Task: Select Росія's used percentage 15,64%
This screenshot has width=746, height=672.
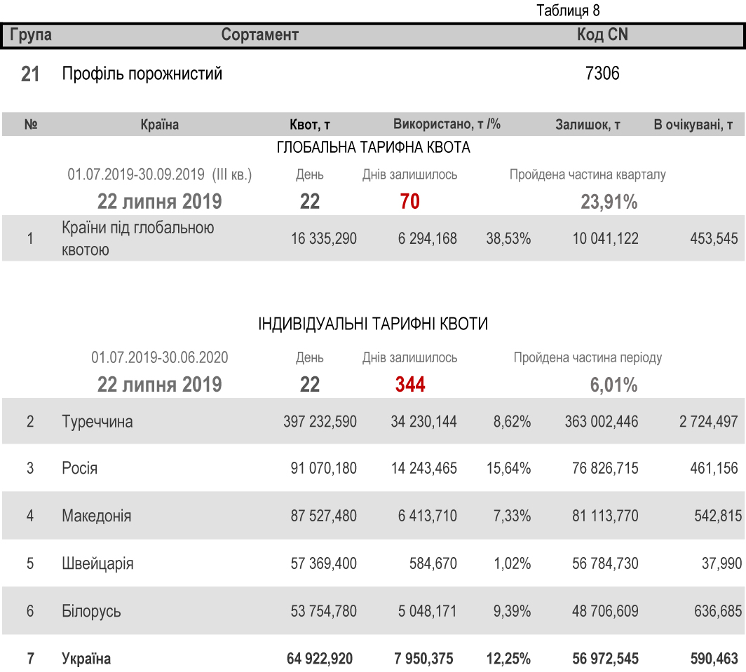Action: coord(508,468)
